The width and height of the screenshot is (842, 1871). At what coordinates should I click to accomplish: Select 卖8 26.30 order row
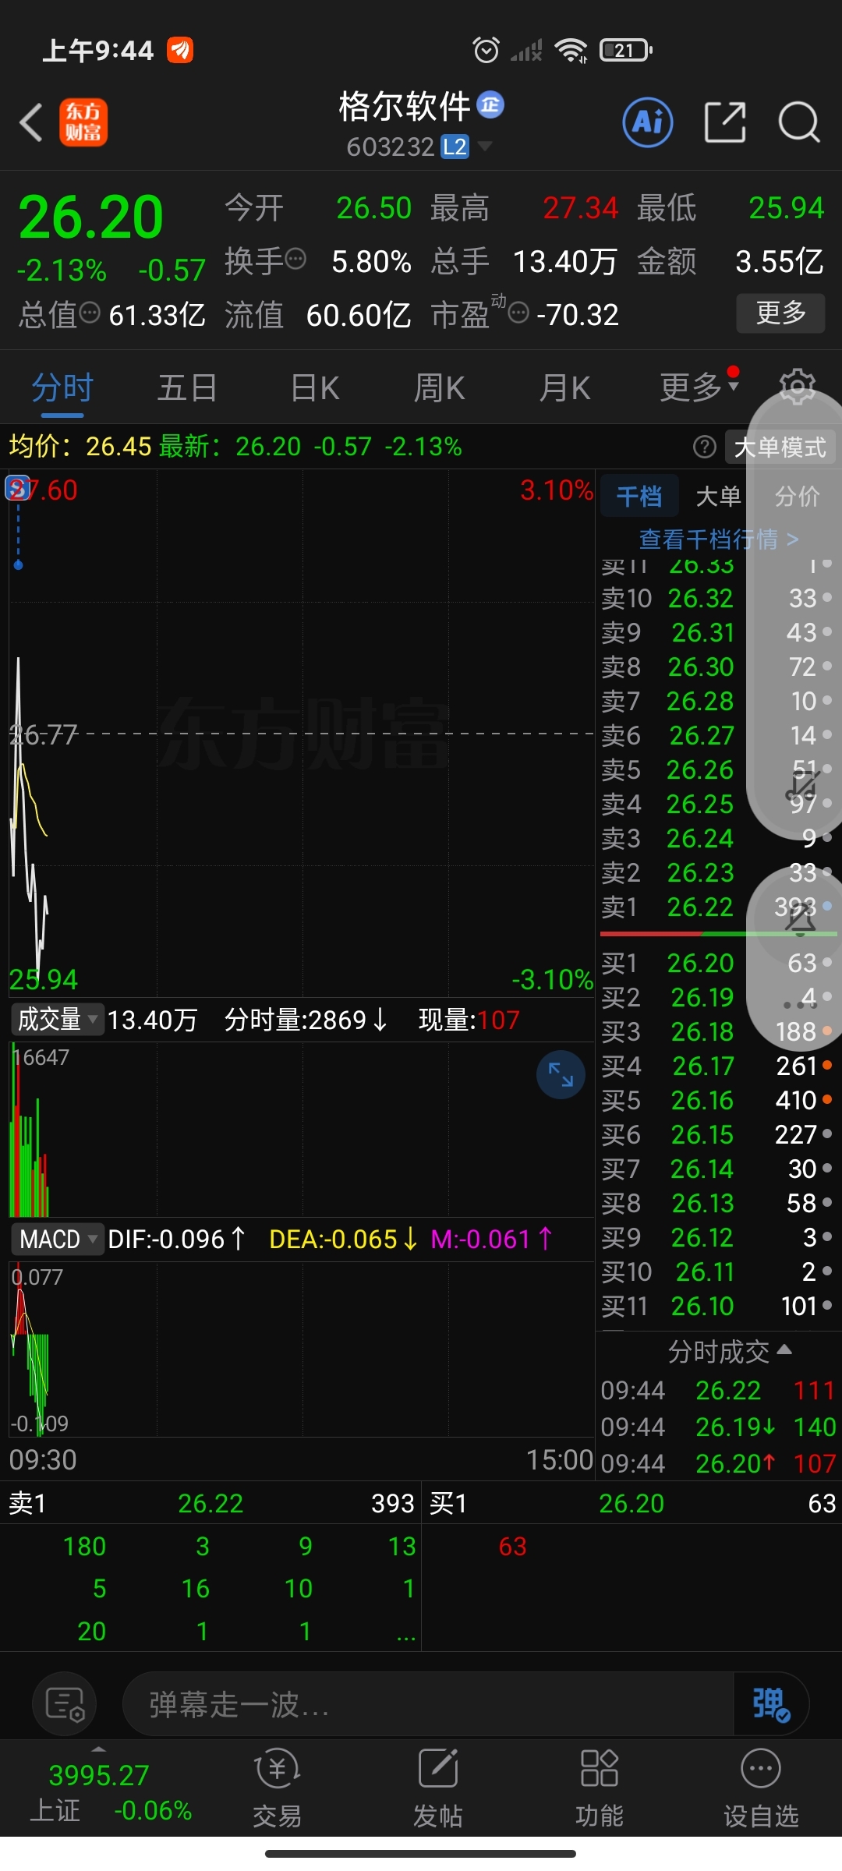[717, 667]
